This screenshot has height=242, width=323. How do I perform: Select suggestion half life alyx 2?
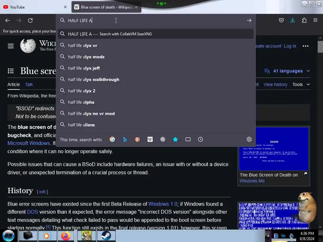pos(156,91)
